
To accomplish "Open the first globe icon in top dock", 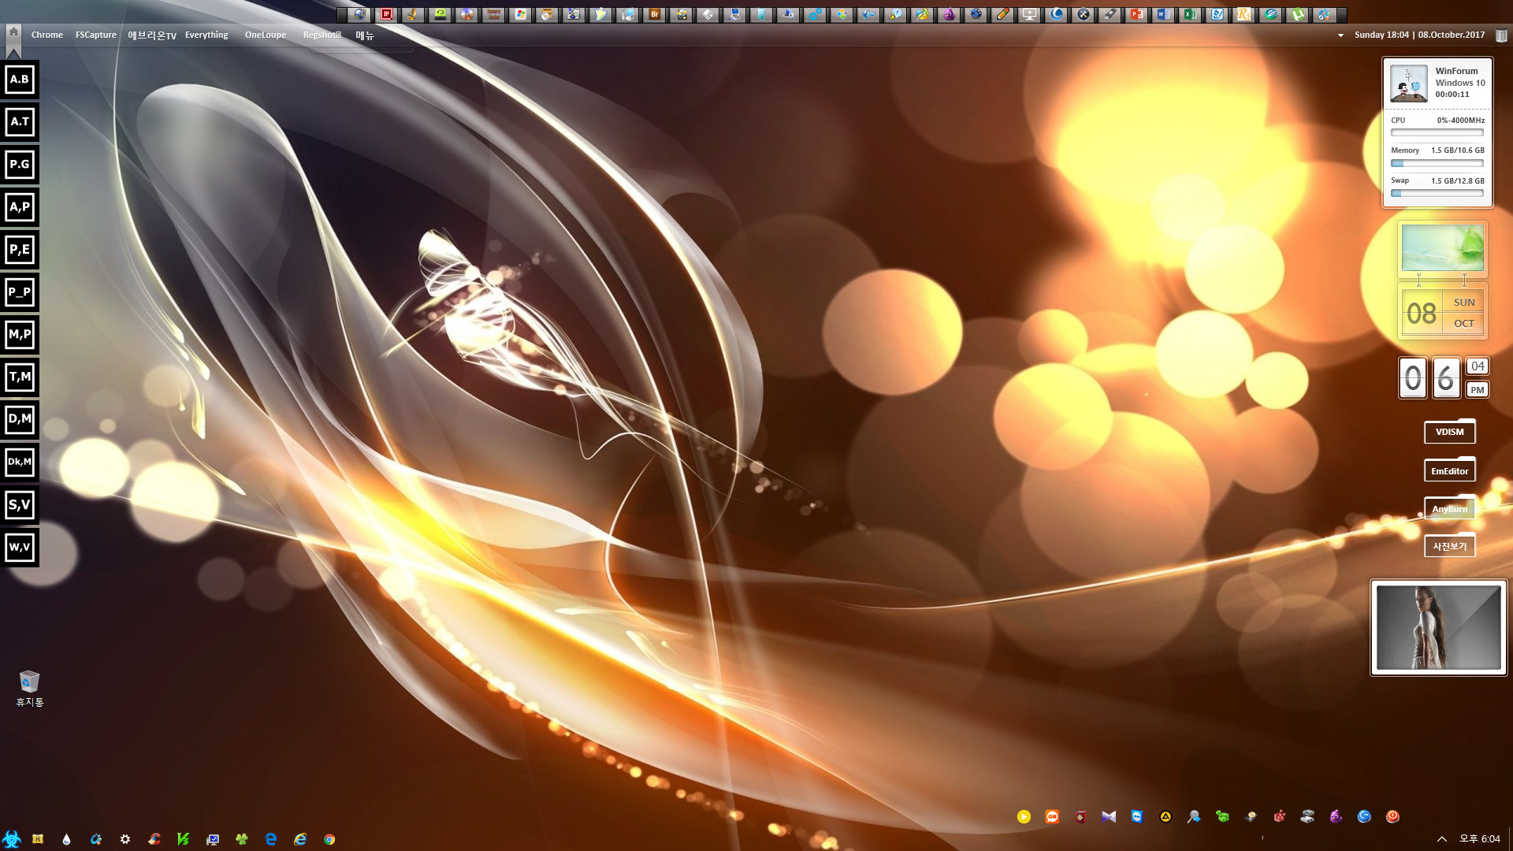I will [x=359, y=14].
